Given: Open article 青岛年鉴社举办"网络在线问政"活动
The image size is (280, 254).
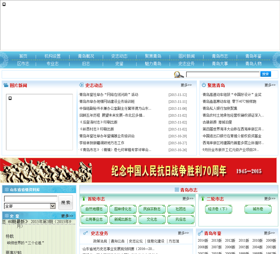Looking at the screenshot, I should (109, 95).
